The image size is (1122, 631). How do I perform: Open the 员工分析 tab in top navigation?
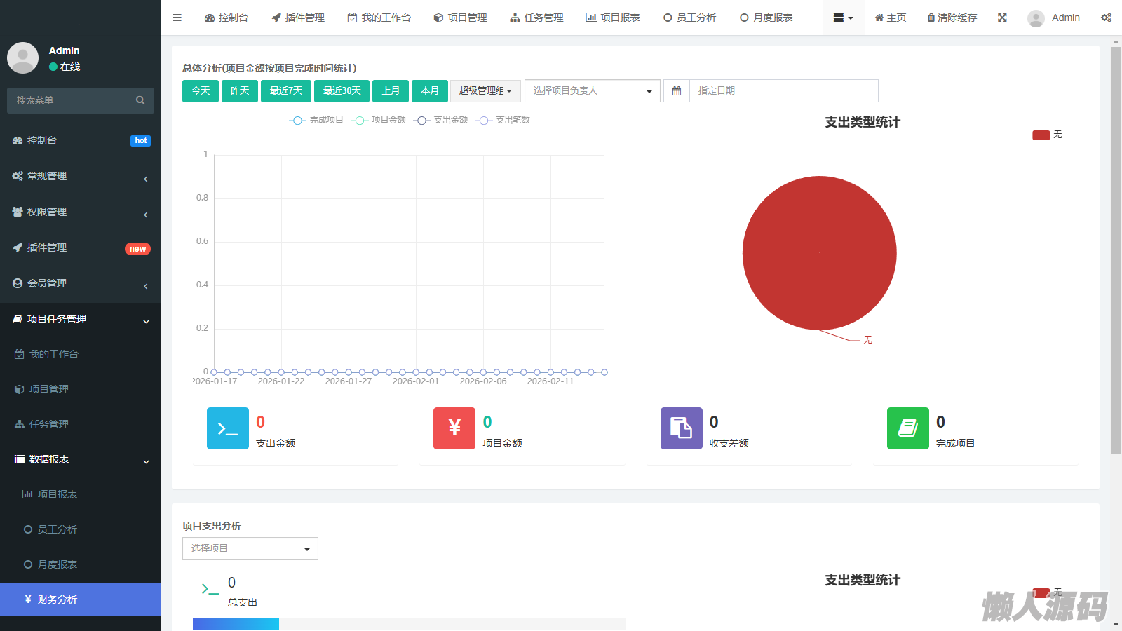pyautogui.click(x=689, y=18)
